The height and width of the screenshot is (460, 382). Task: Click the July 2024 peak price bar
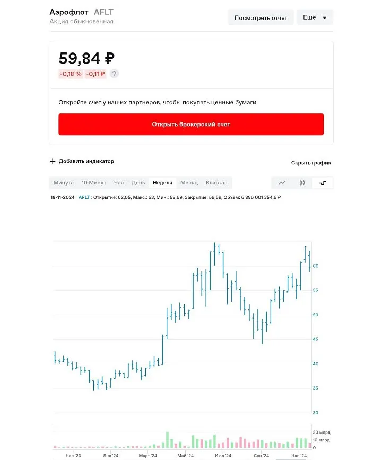pyautogui.click(x=215, y=254)
